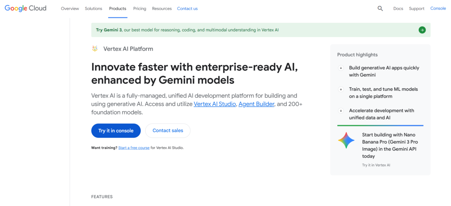Screen dimensions: 451x206
Task: Click the 'Try it in console' button
Action: pyautogui.click(x=116, y=130)
